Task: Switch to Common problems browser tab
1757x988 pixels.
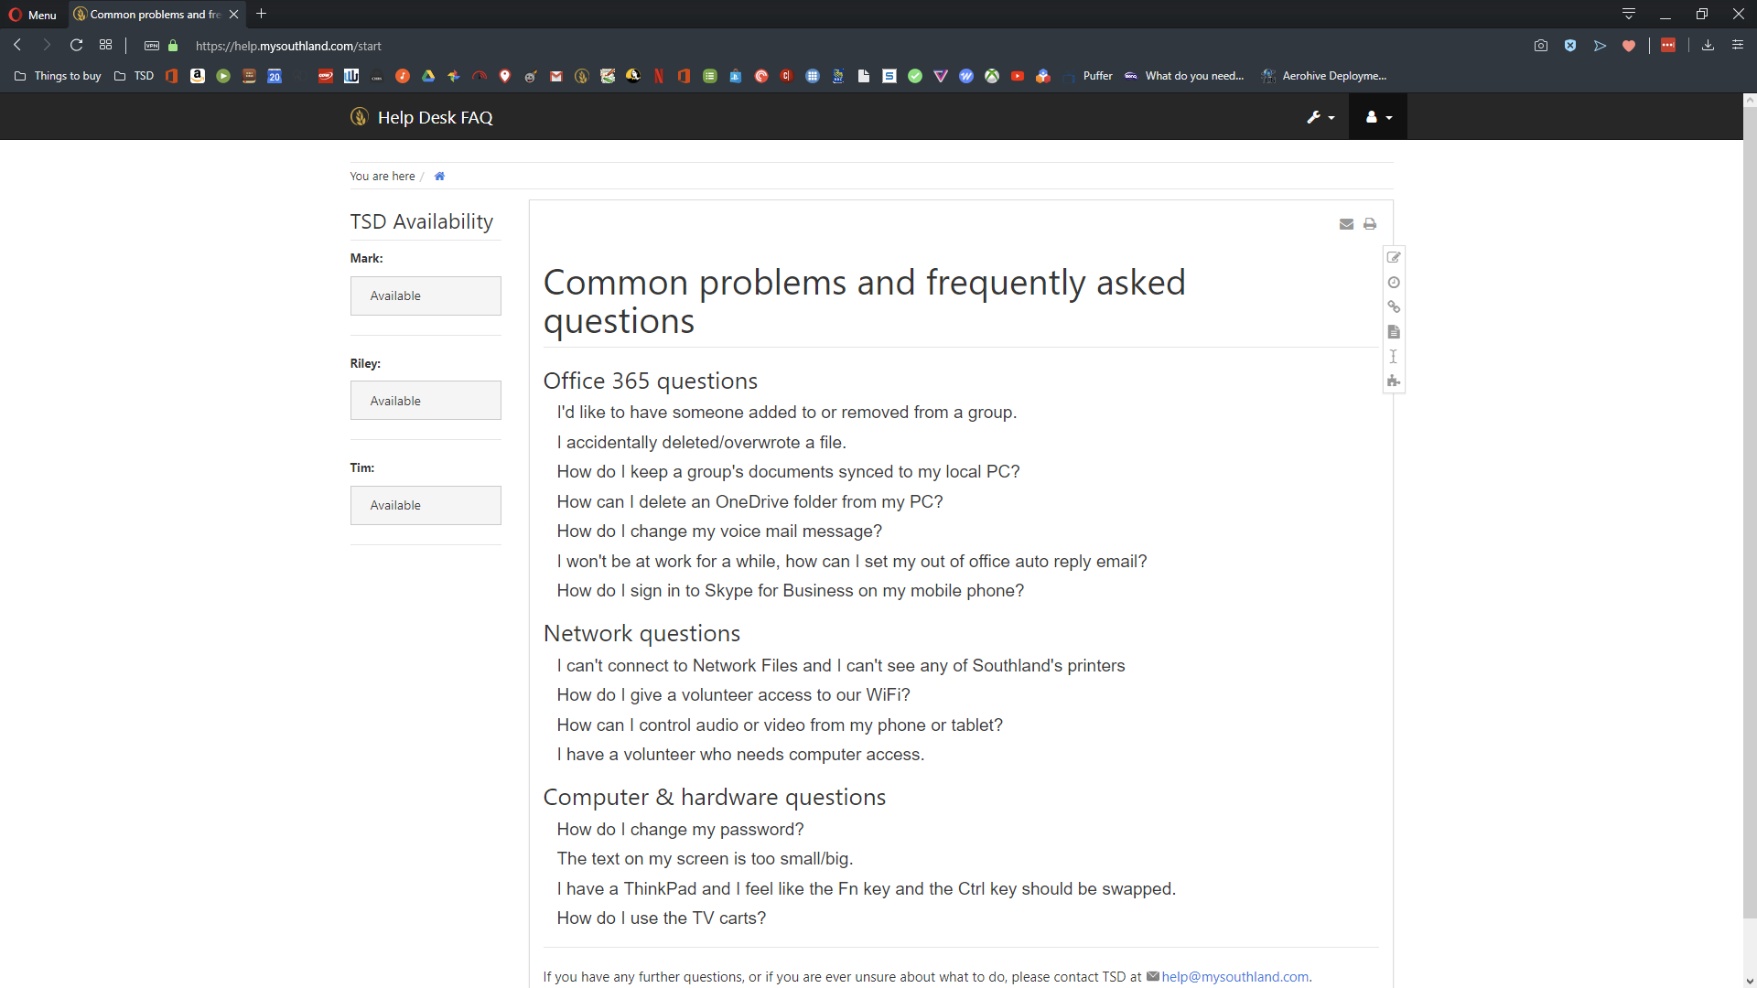Action: pos(156,15)
